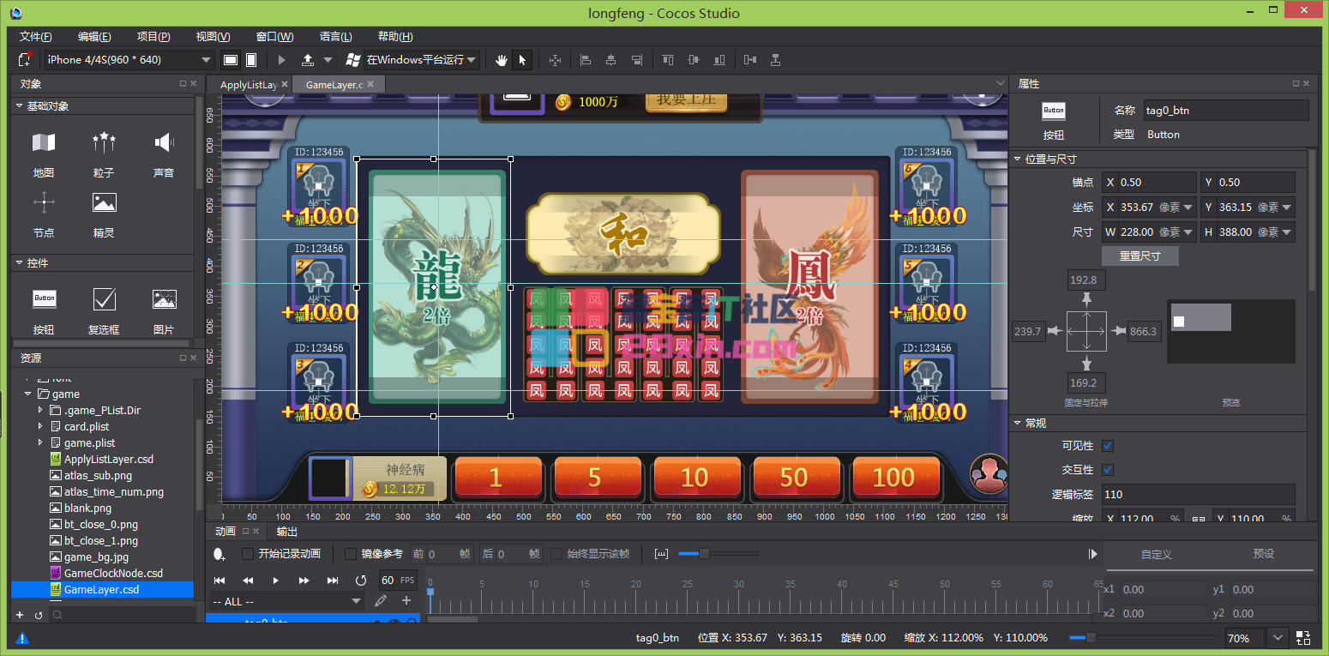This screenshot has height=656, width=1329.
Task: Toggle the 可见性 visibility checkbox
Action: 1107,446
